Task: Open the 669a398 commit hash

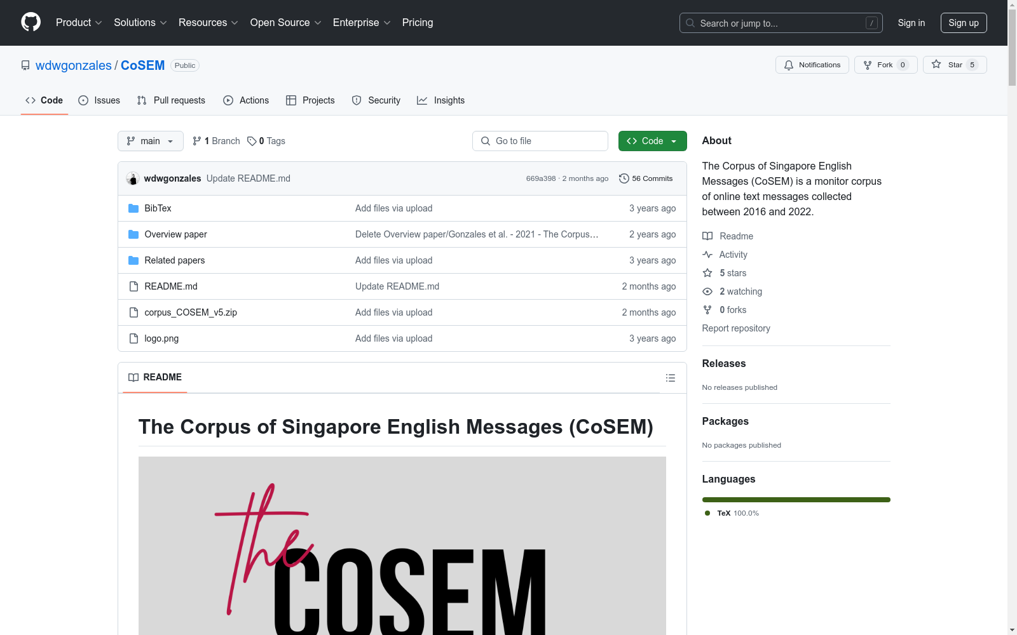Action: point(541,178)
